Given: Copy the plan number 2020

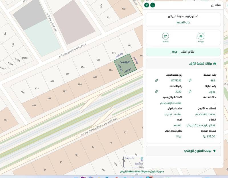Looking at the screenshot, I should click(x=156, y=92).
